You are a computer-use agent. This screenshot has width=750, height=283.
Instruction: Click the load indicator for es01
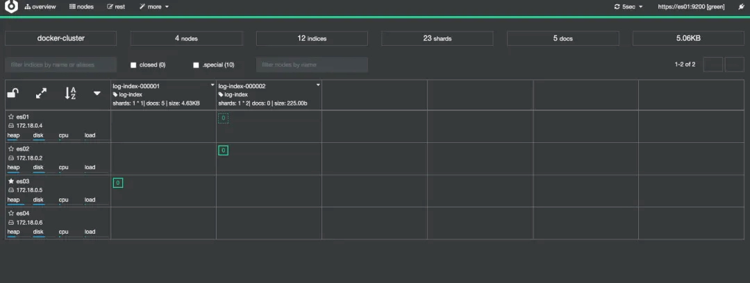[90, 136]
